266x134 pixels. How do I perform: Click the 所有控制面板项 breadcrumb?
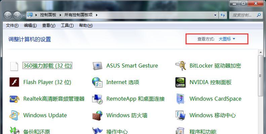79,15
